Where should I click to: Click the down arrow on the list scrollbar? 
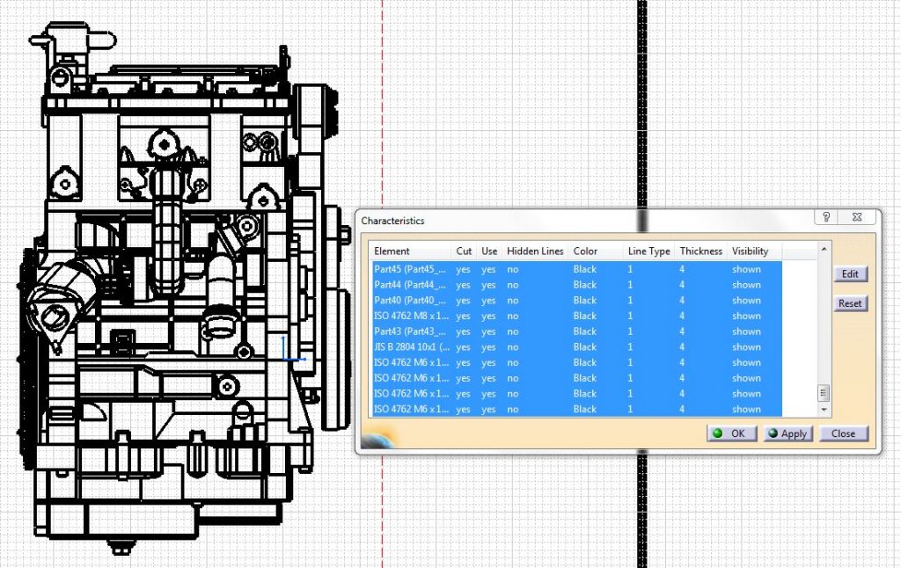(824, 411)
